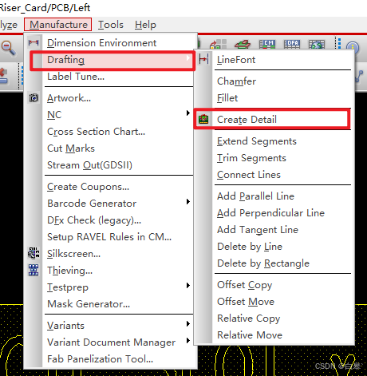
Task: Select Delete by Rectangle
Action: (263, 263)
